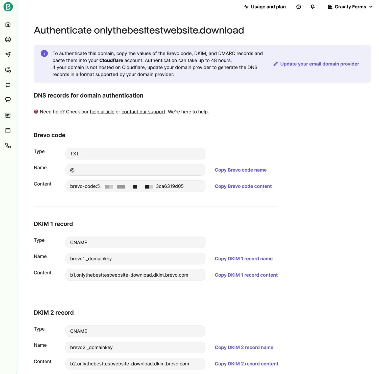Click the Brevo code heading
Image resolution: width=379 pixels, height=374 pixels.
click(50, 135)
